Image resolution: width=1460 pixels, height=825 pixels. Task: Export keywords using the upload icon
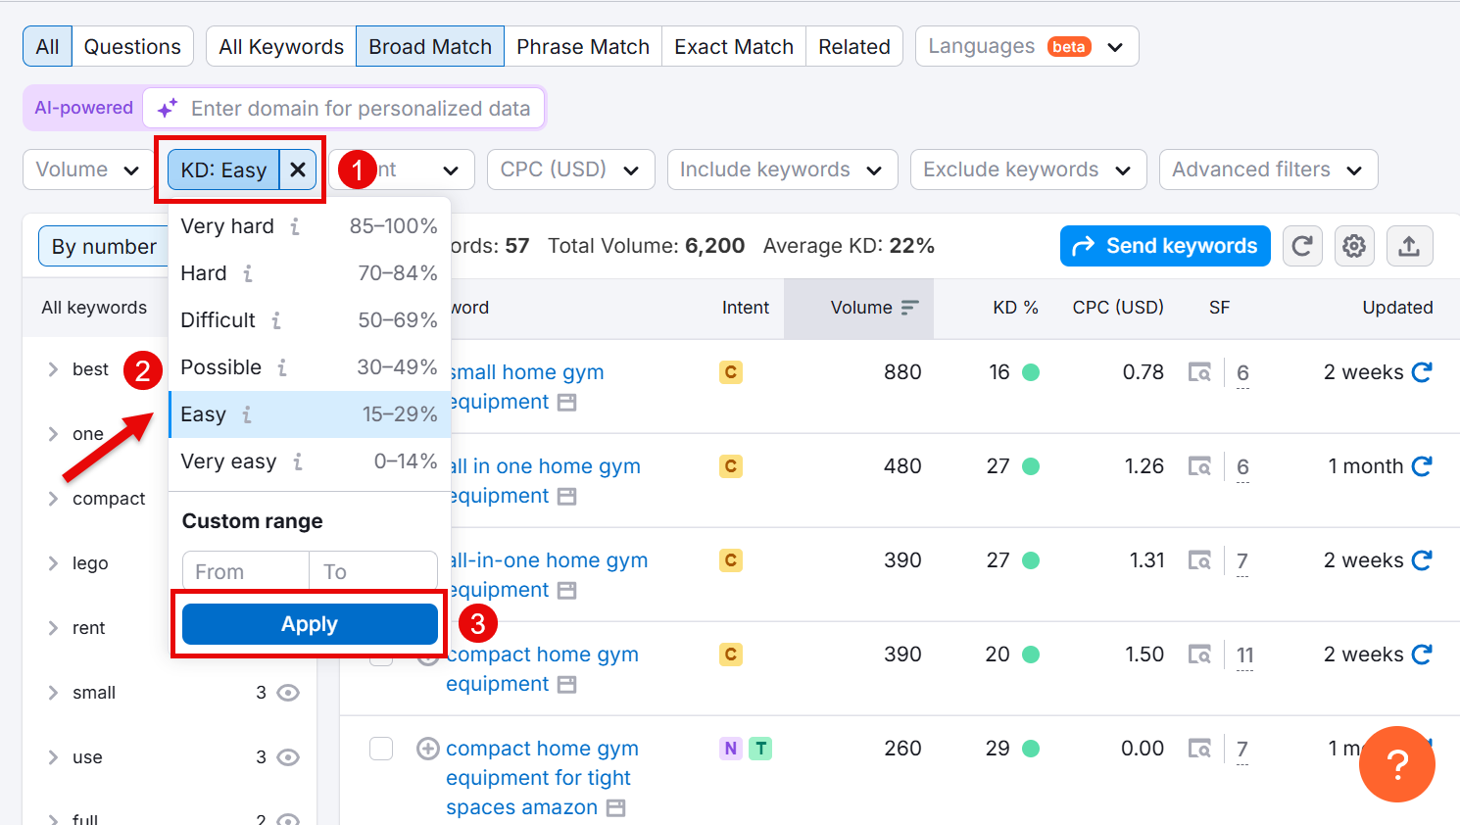(1409, 246)
